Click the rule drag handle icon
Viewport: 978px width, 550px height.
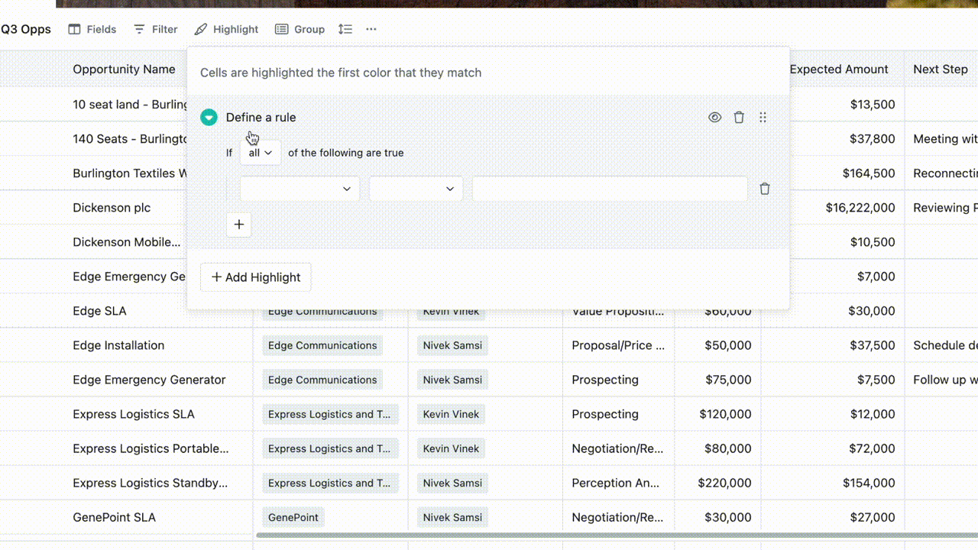coord(763,117)
